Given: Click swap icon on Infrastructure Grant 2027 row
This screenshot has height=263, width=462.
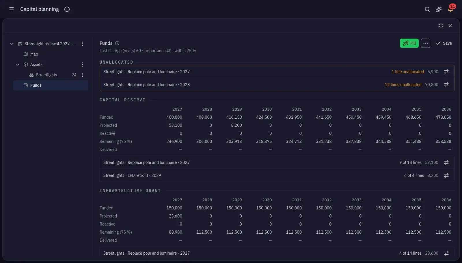Looking at the screenshot, I should [446, 253].
